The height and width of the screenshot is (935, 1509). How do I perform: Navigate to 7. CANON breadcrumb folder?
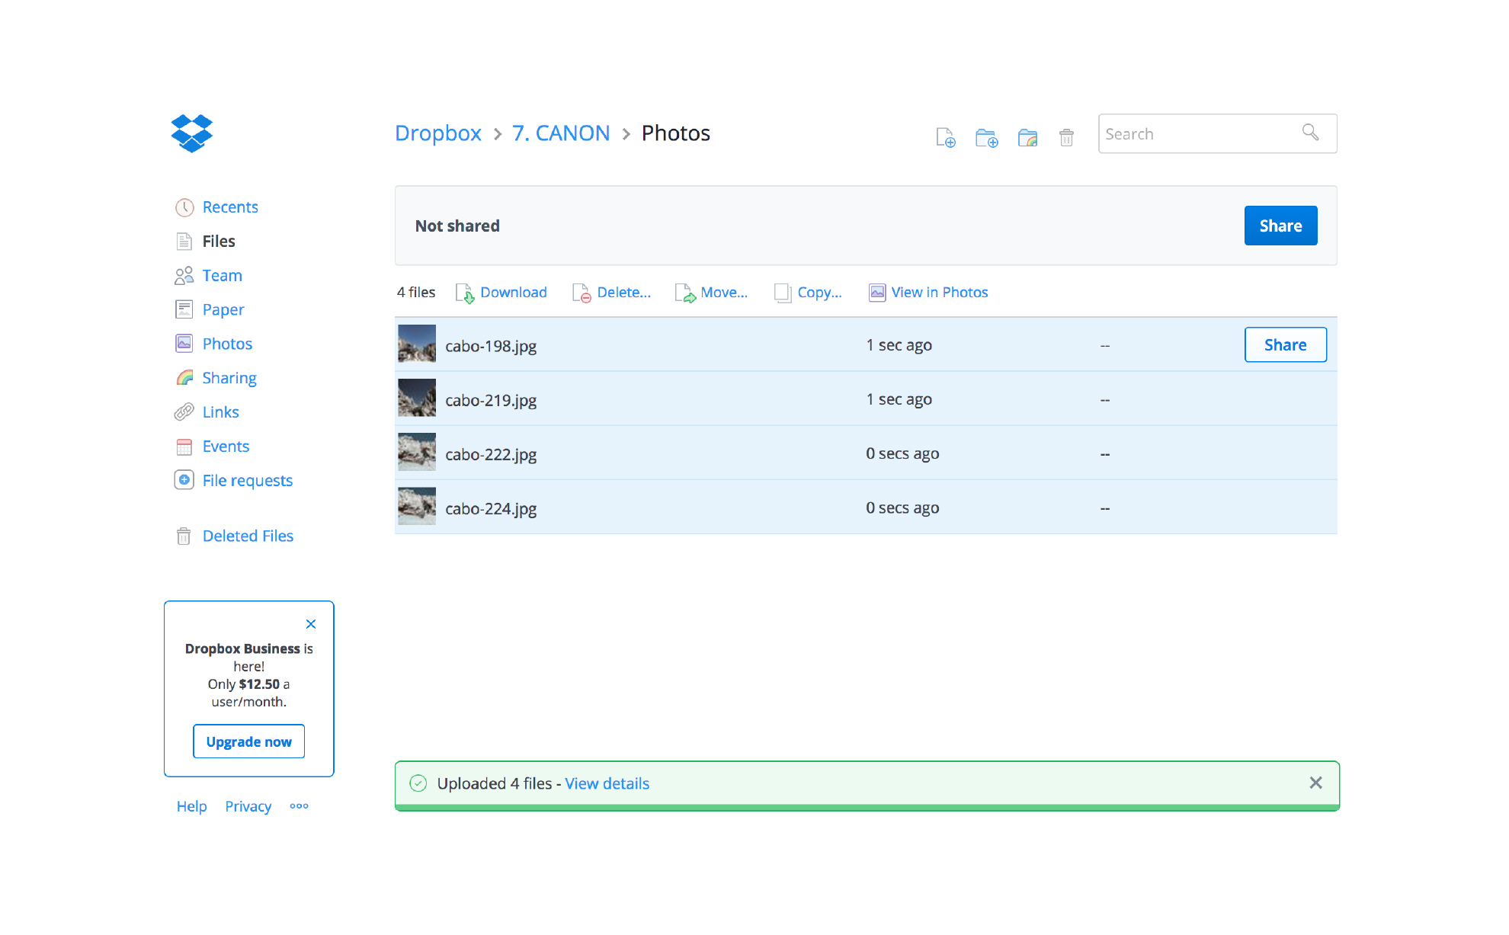point(561,133)
